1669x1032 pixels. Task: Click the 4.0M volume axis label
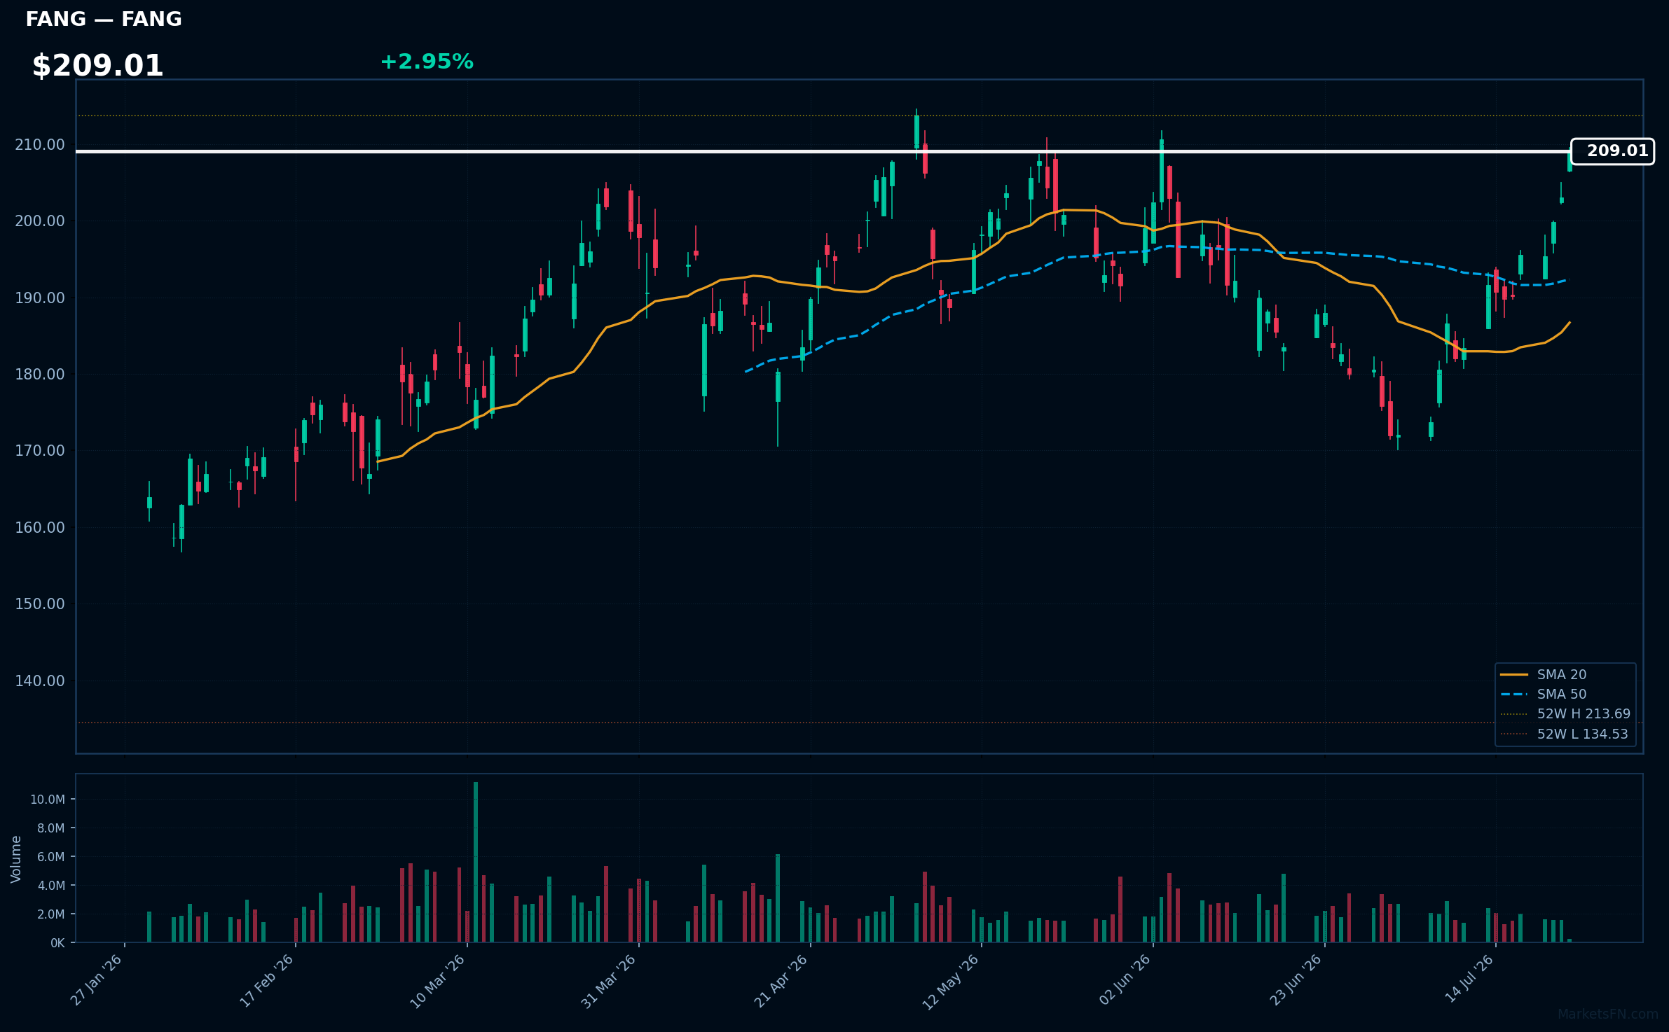[51, 886]
